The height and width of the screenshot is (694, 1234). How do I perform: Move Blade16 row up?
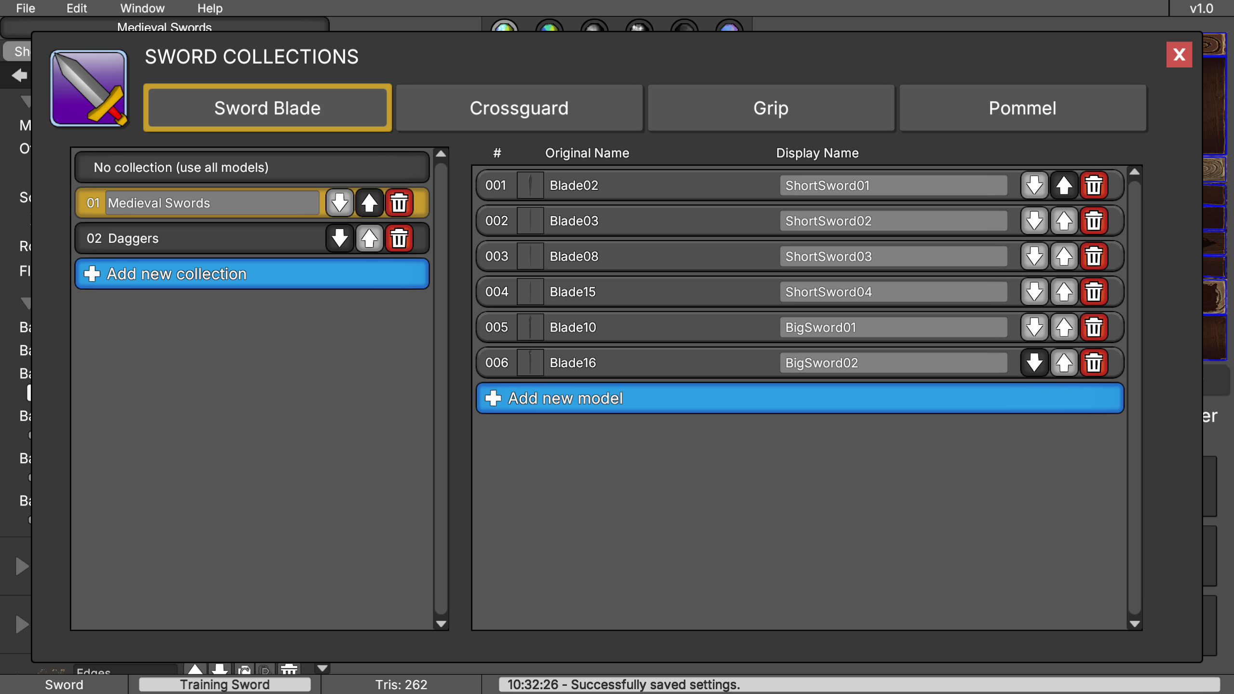pyautogui.click(x=1064, y=362)
